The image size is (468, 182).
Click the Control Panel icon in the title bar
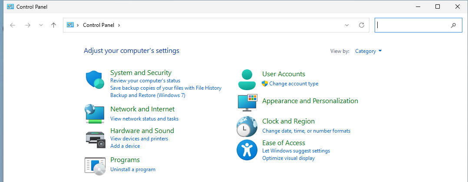pos(10,6)
